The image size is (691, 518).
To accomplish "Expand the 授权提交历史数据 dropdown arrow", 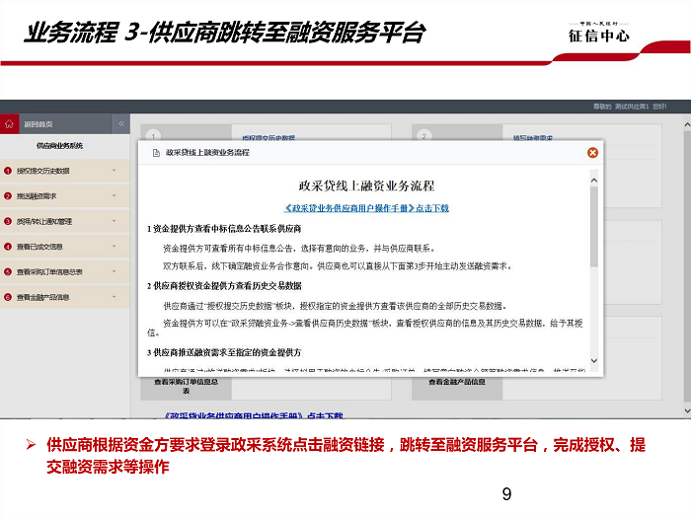I will click(x=114, y=171).
